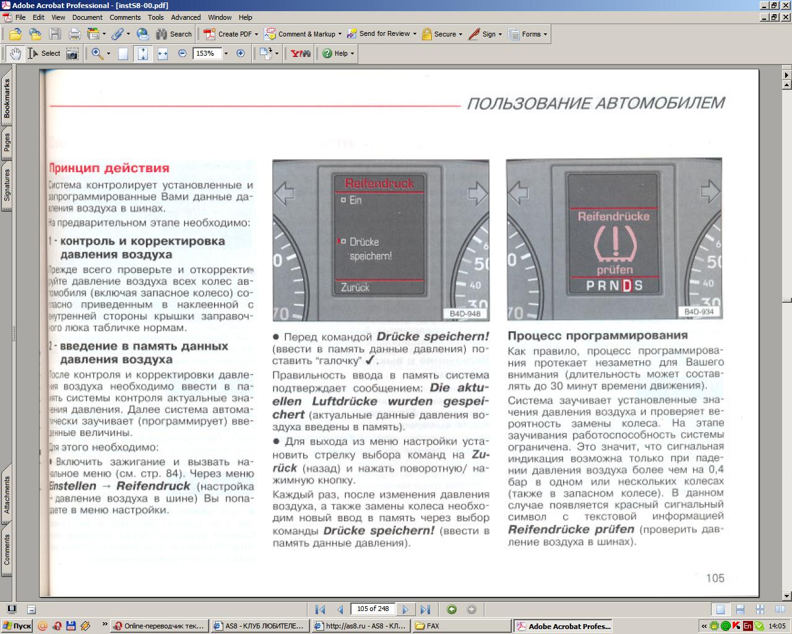Click the Email envelope icon
Screen dimensions: 792x634
click(143, 34)
